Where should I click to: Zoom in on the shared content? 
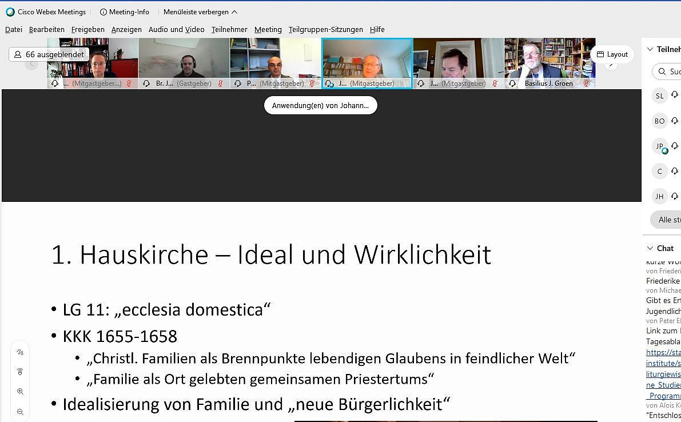pyautogui.click(x=20, y=392)
